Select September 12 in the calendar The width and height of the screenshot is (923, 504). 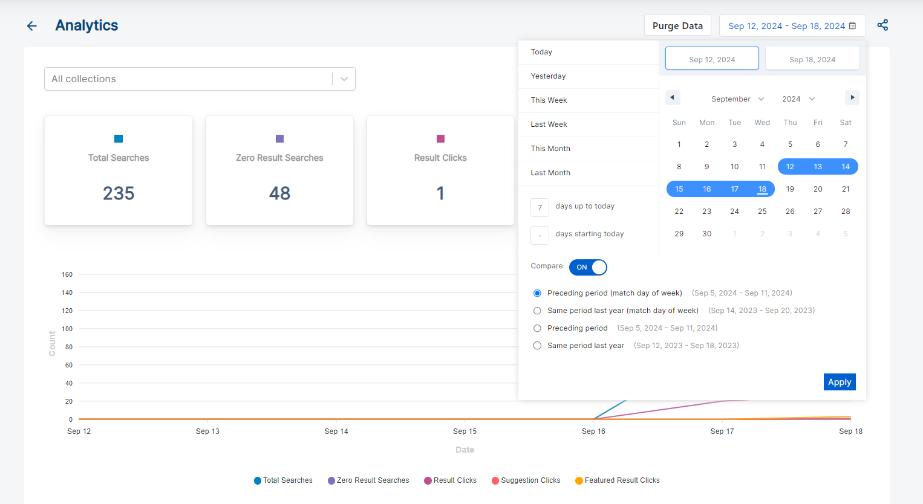(x=790, y=167)
